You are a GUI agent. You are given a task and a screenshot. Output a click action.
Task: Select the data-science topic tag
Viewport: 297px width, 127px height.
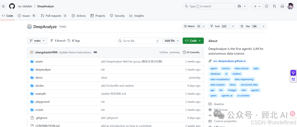pos(242,68)
